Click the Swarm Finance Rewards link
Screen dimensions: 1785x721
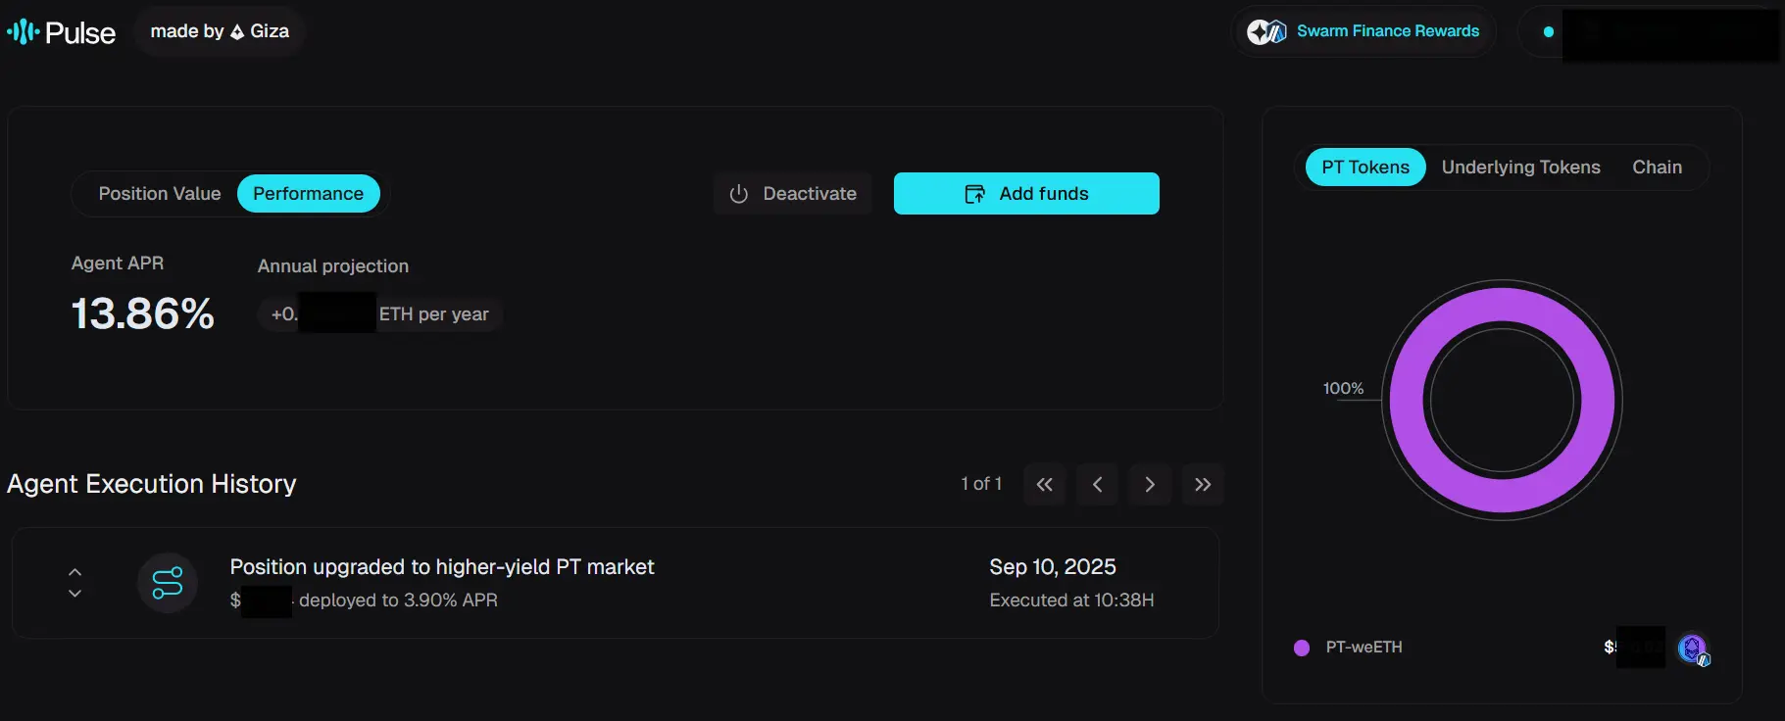[x=1387, y=31]
